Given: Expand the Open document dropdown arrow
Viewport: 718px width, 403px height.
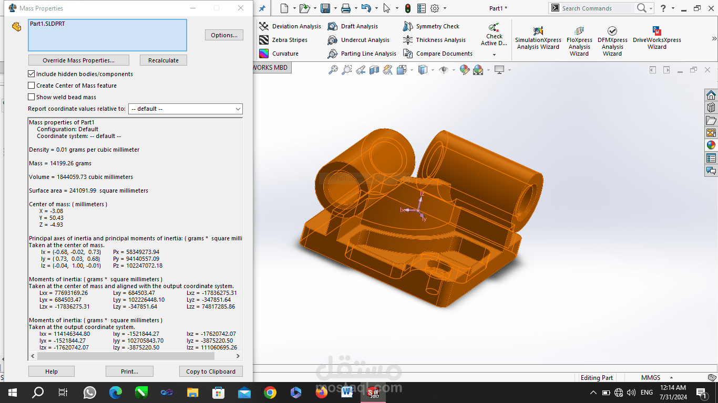Looking at the screenshot, I should [314, 8].
